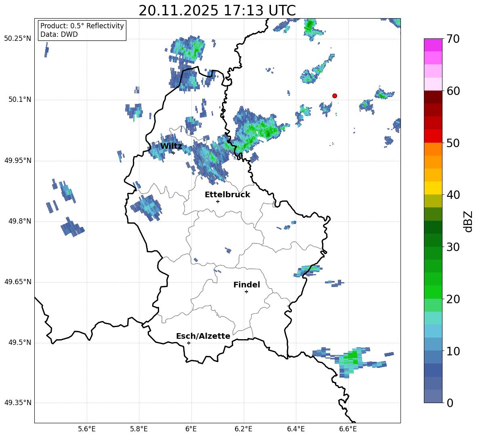478x437 pixels.
Task: Click the 5.6°E longitude label
Action: click(87, 429)
